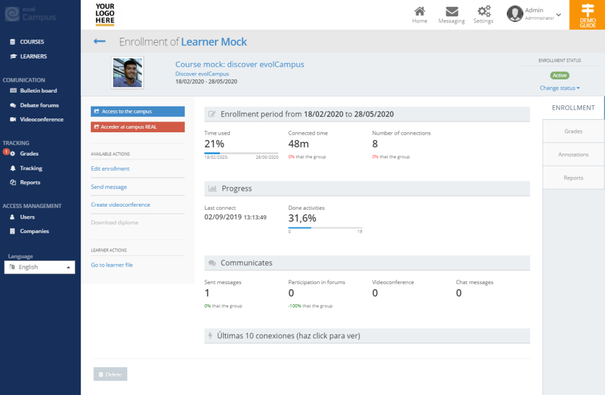605x395 pixels.
Task: Open the Demo Guide signpost icon
Action: click(x=587, y=11)
